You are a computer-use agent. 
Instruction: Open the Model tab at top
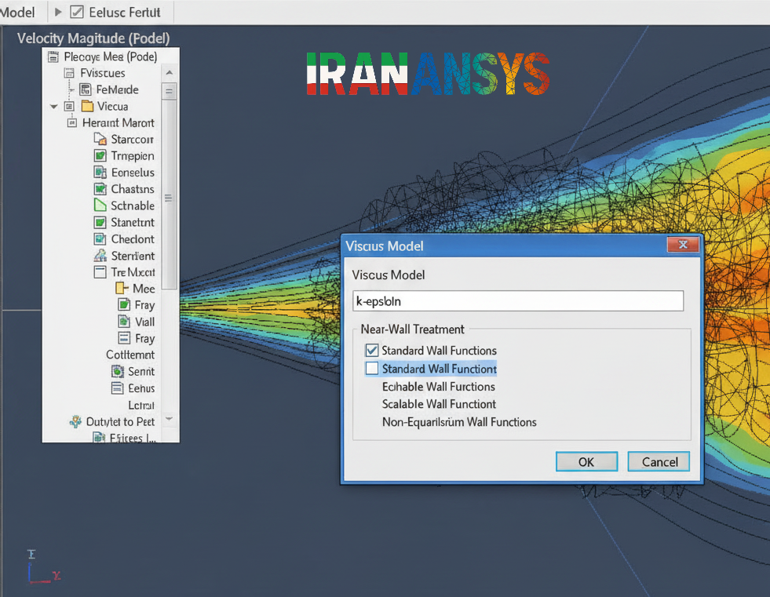[x=17, y=13]
